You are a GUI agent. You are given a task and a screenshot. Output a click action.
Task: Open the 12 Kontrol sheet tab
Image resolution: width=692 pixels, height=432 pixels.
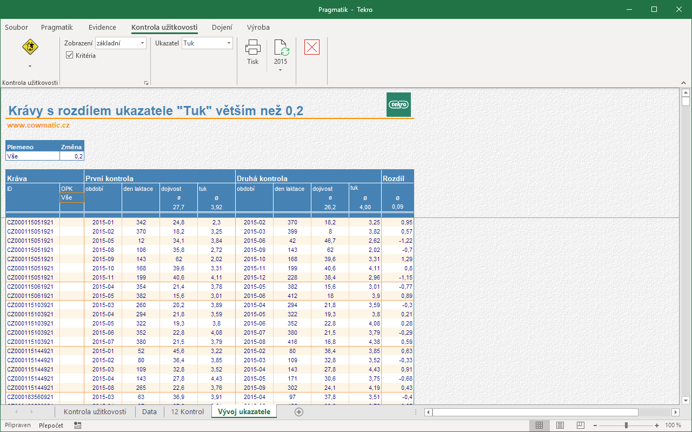(187, 411)
